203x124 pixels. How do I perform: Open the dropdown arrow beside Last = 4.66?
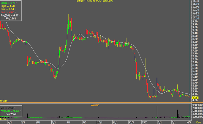[16, 12]
